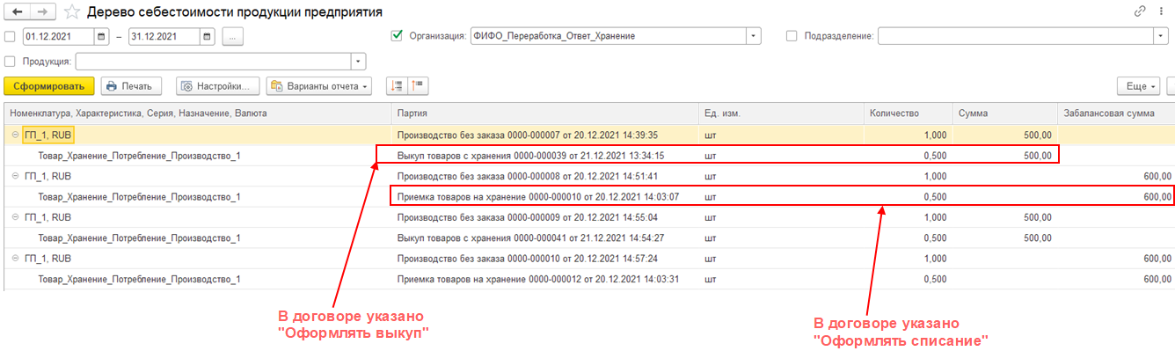Screen dimensions: 1175x351
Task: Open calendar for start date 01.12.2021
Action: tap(101, 36)
